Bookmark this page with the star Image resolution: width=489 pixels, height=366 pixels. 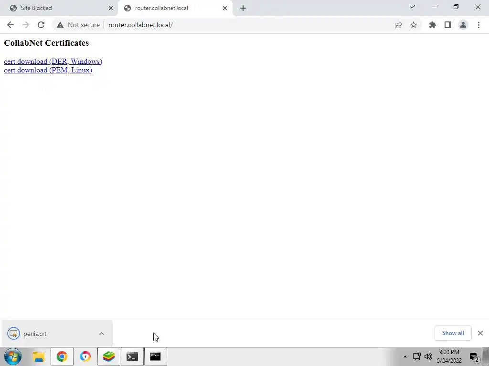click(414, 25)
